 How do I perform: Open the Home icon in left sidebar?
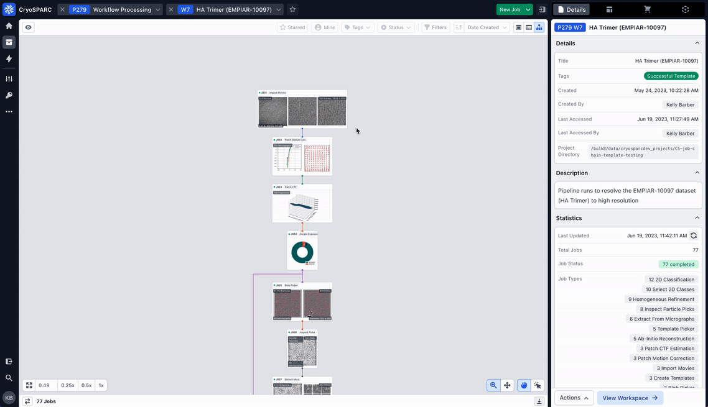pyautogui.click(x=9, y=26)
